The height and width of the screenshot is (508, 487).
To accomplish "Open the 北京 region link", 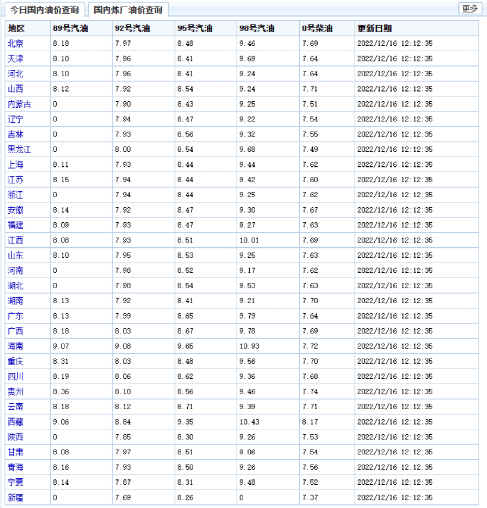I will pos(15,43).
